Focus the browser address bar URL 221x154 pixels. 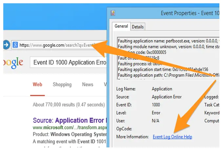click(59, 45)
